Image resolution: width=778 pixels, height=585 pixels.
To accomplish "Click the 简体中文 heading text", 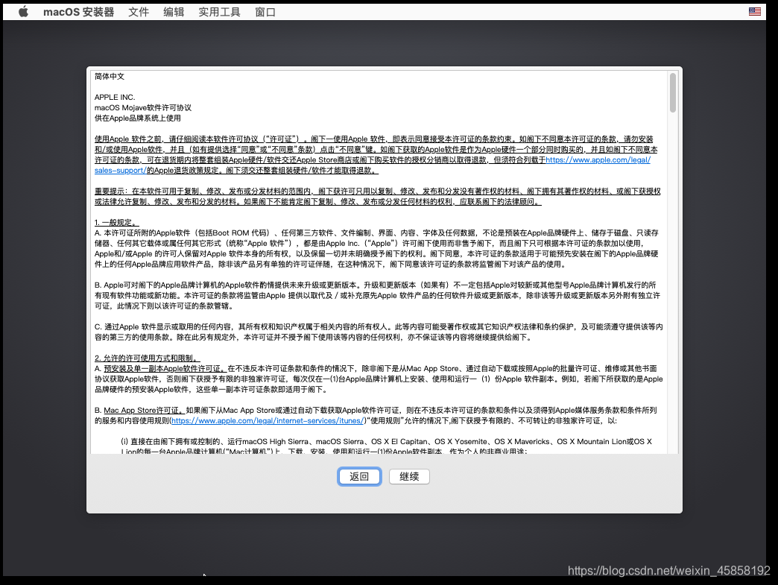I will [x=110, y=77].
